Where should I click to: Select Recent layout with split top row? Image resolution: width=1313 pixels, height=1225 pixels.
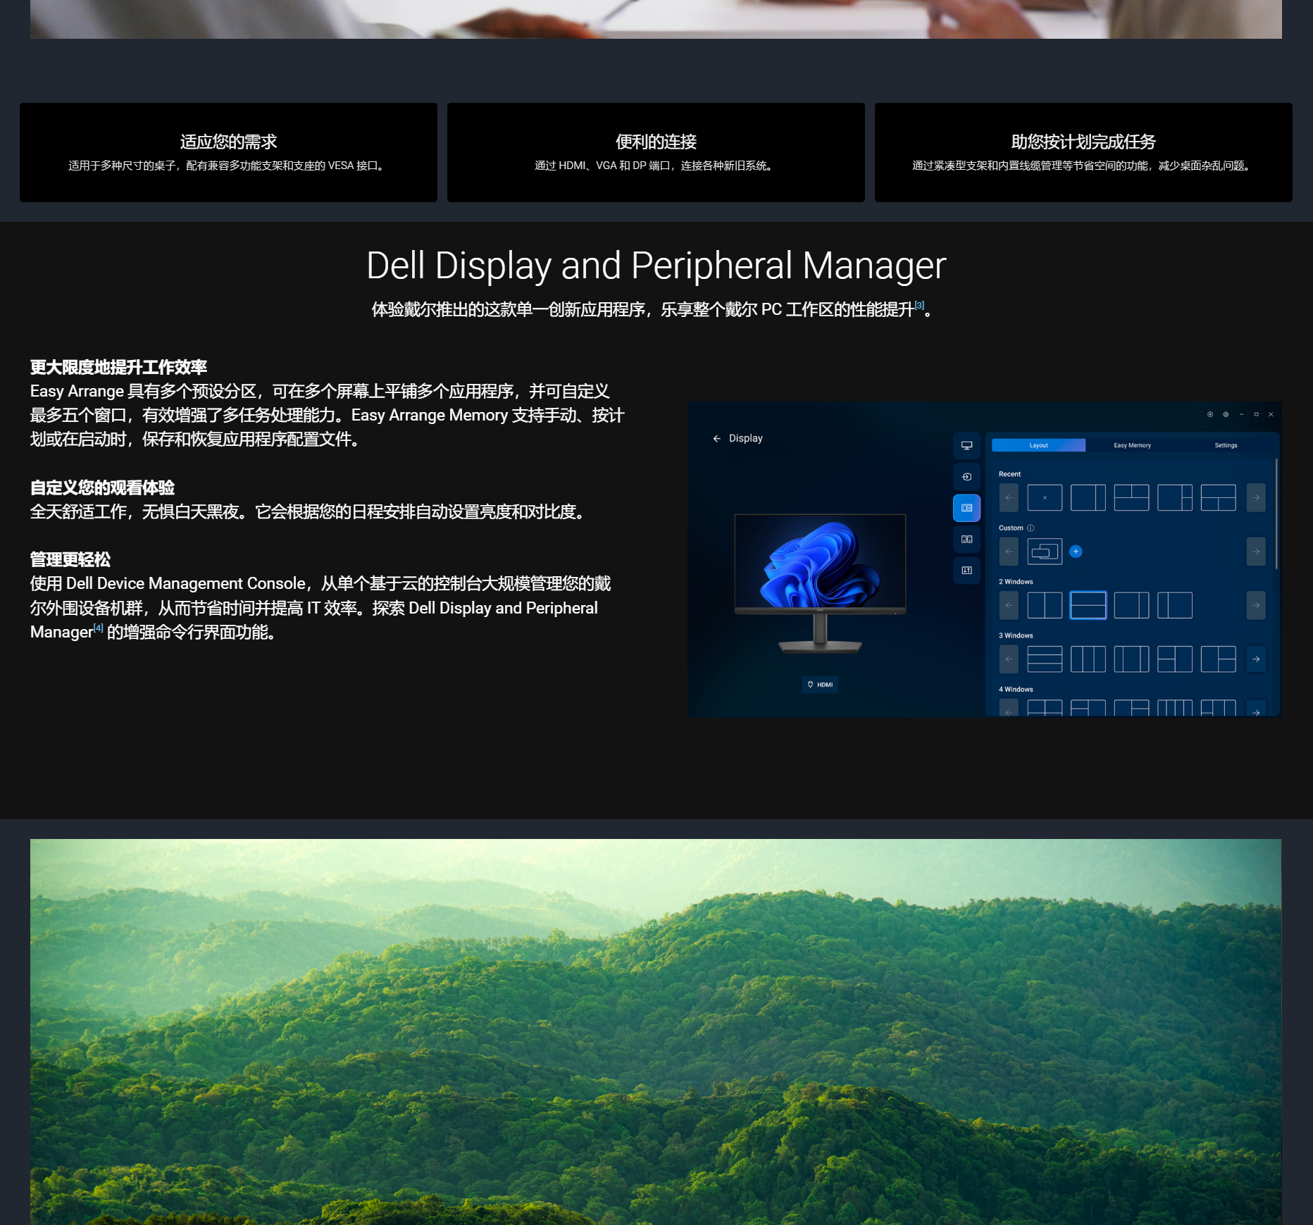click(x=1131, y=498)
